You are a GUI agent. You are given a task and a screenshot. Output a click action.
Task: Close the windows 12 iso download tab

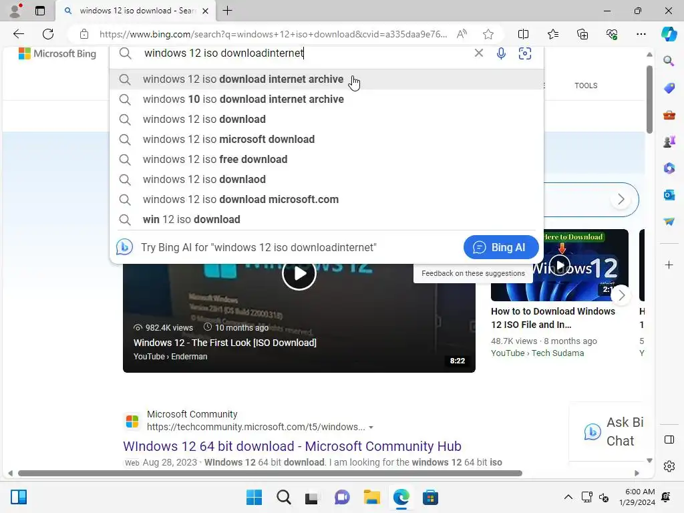[x=206, y=11]
